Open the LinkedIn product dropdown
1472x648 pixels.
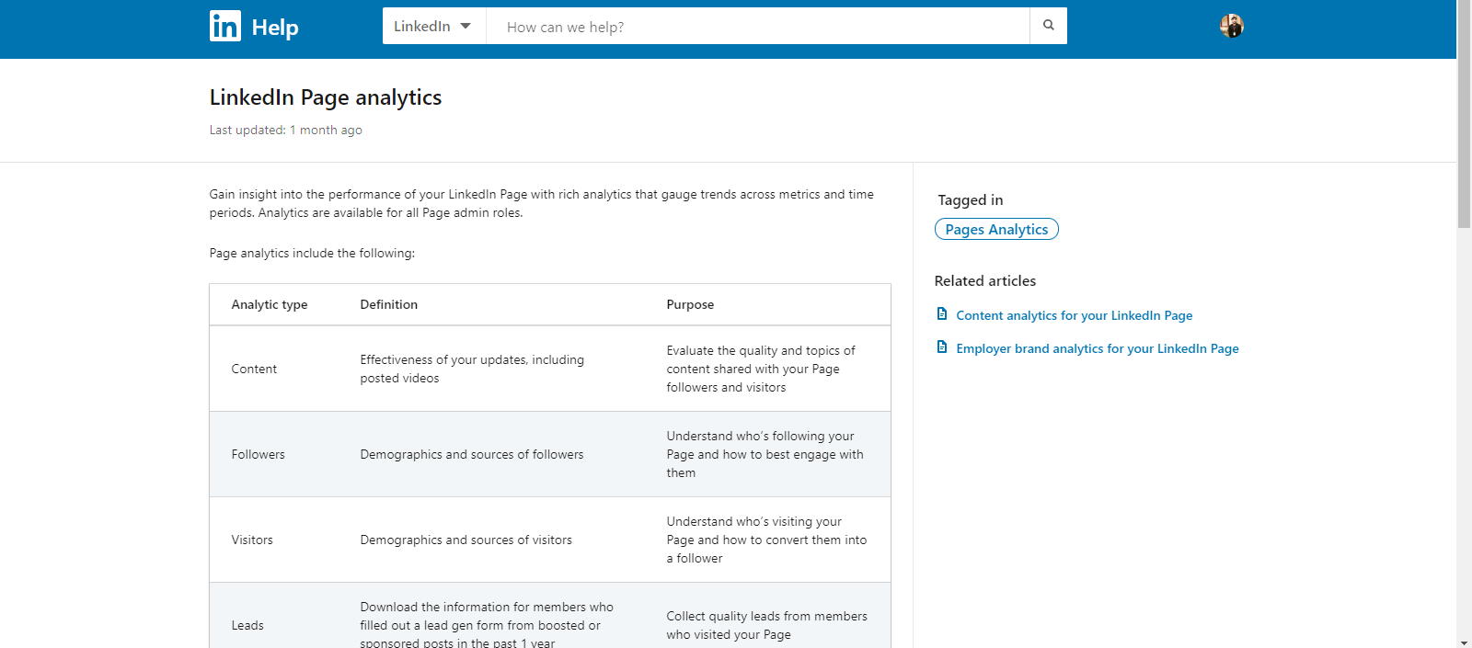[433, 26]
